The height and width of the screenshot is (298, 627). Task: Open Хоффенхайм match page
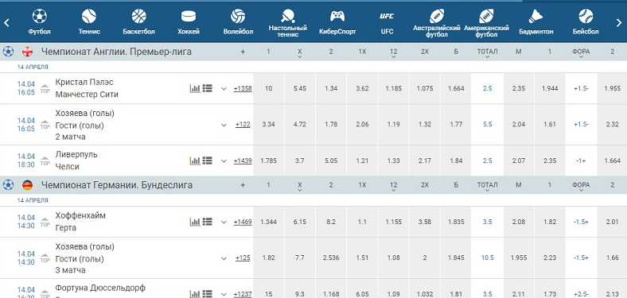(80, 215)
